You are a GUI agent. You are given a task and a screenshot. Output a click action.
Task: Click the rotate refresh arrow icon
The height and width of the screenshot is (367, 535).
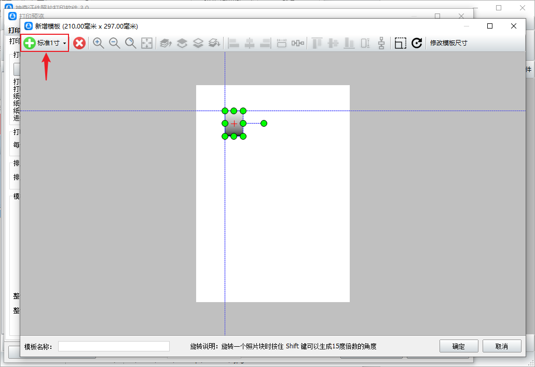point(416,43)
